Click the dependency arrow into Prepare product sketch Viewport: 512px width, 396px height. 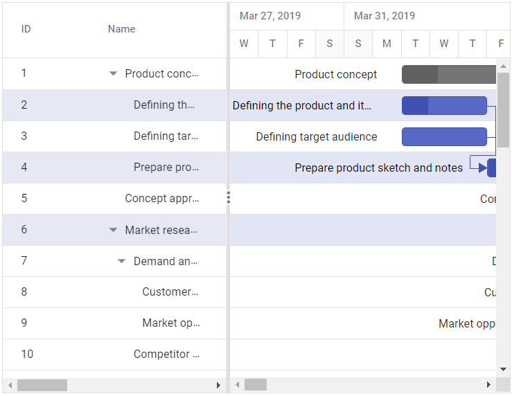(482, 168)
